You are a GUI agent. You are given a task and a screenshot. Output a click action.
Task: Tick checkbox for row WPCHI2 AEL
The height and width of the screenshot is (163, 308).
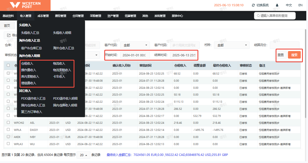tap(8, 123)
